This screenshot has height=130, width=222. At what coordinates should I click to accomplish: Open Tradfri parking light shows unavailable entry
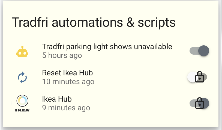(x=107, y=47)
